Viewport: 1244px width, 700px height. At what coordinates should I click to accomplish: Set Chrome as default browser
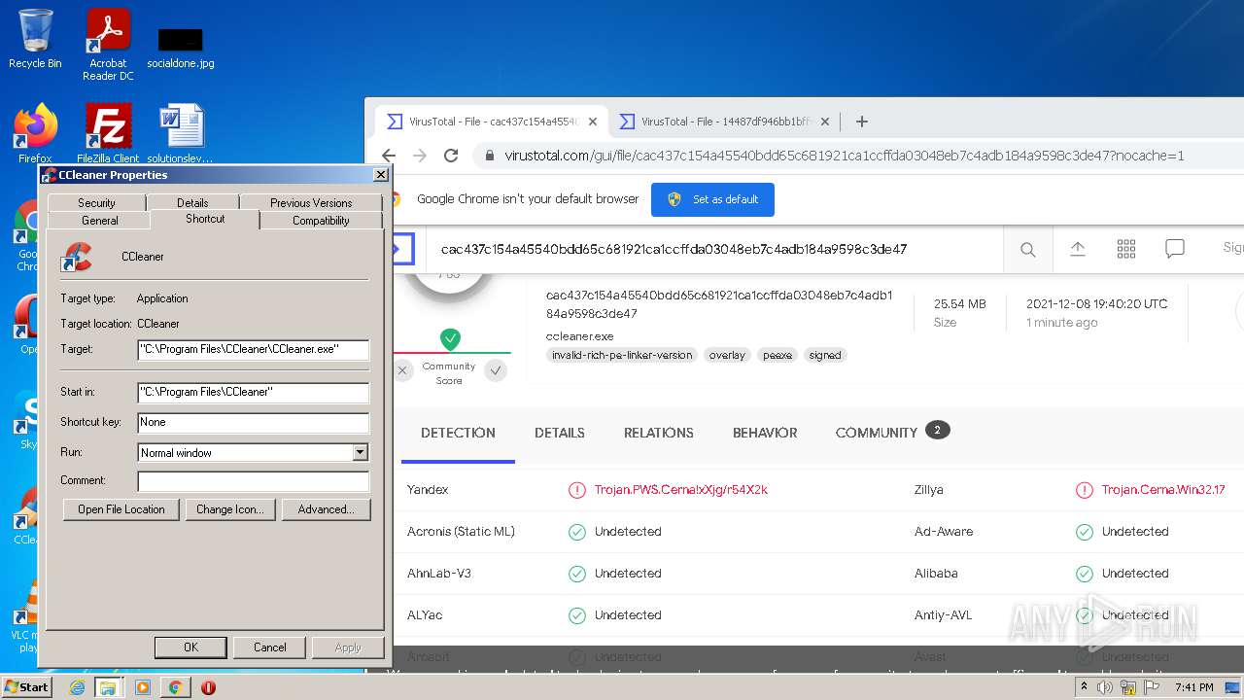tap(712, 199)
